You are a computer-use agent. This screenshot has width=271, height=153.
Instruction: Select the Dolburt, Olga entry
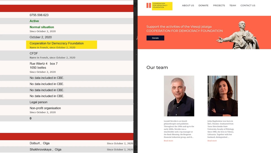pos(40,143)
